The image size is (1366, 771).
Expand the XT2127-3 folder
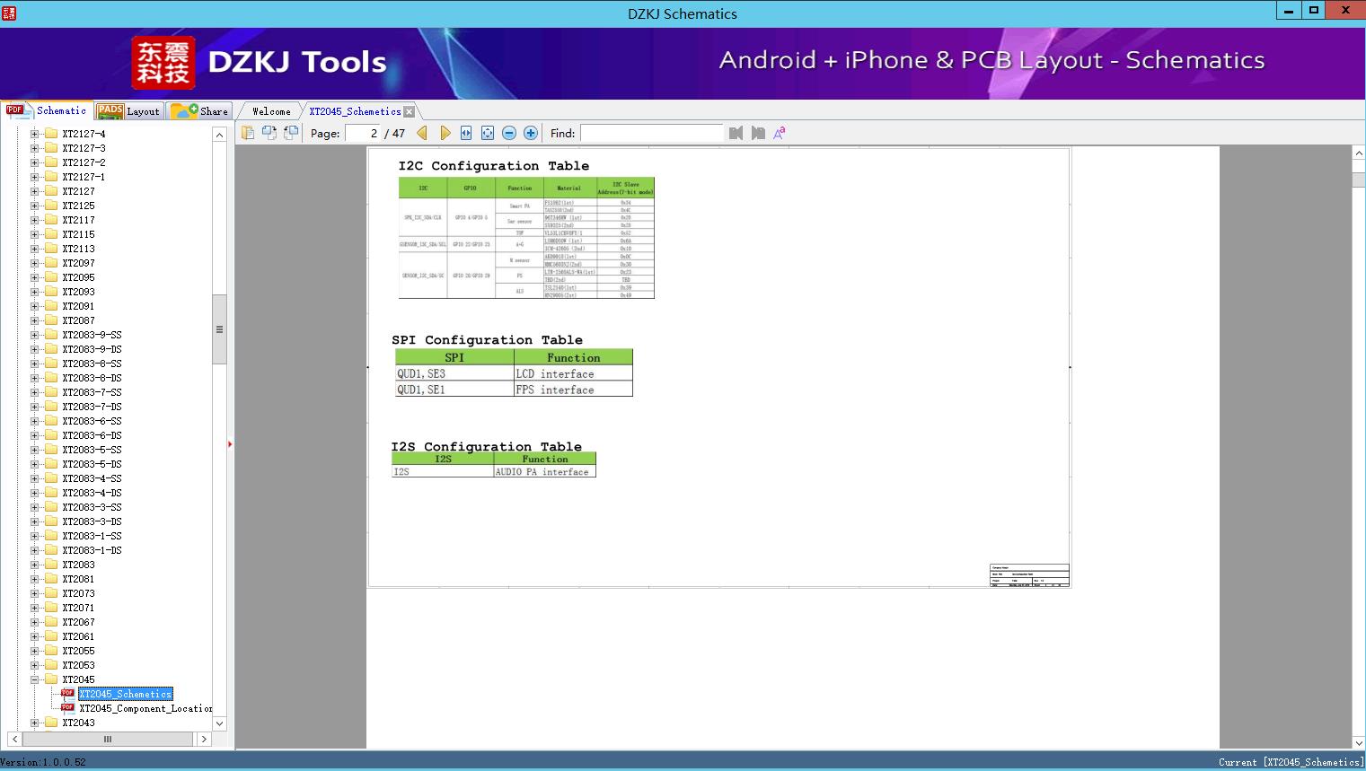click(x=35, y=148)
